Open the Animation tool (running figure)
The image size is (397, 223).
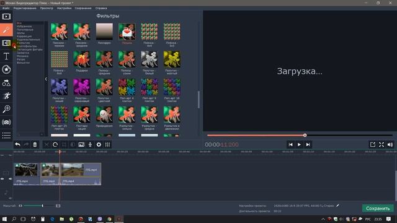pos(6,96)
